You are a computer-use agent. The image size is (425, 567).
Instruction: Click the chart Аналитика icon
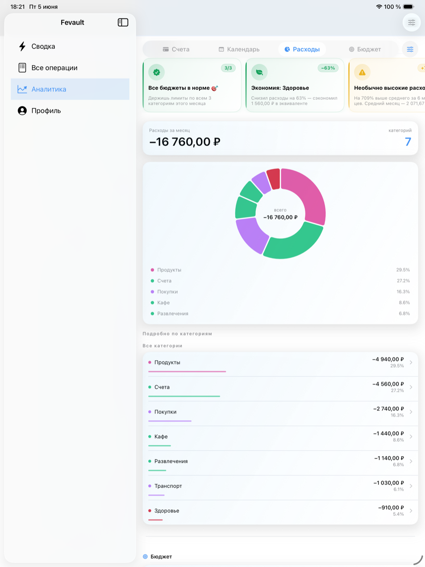tap(22, 89)
